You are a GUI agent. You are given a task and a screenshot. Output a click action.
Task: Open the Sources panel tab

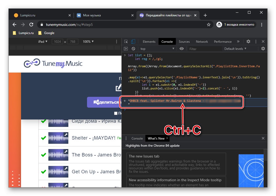pos(184,41)
